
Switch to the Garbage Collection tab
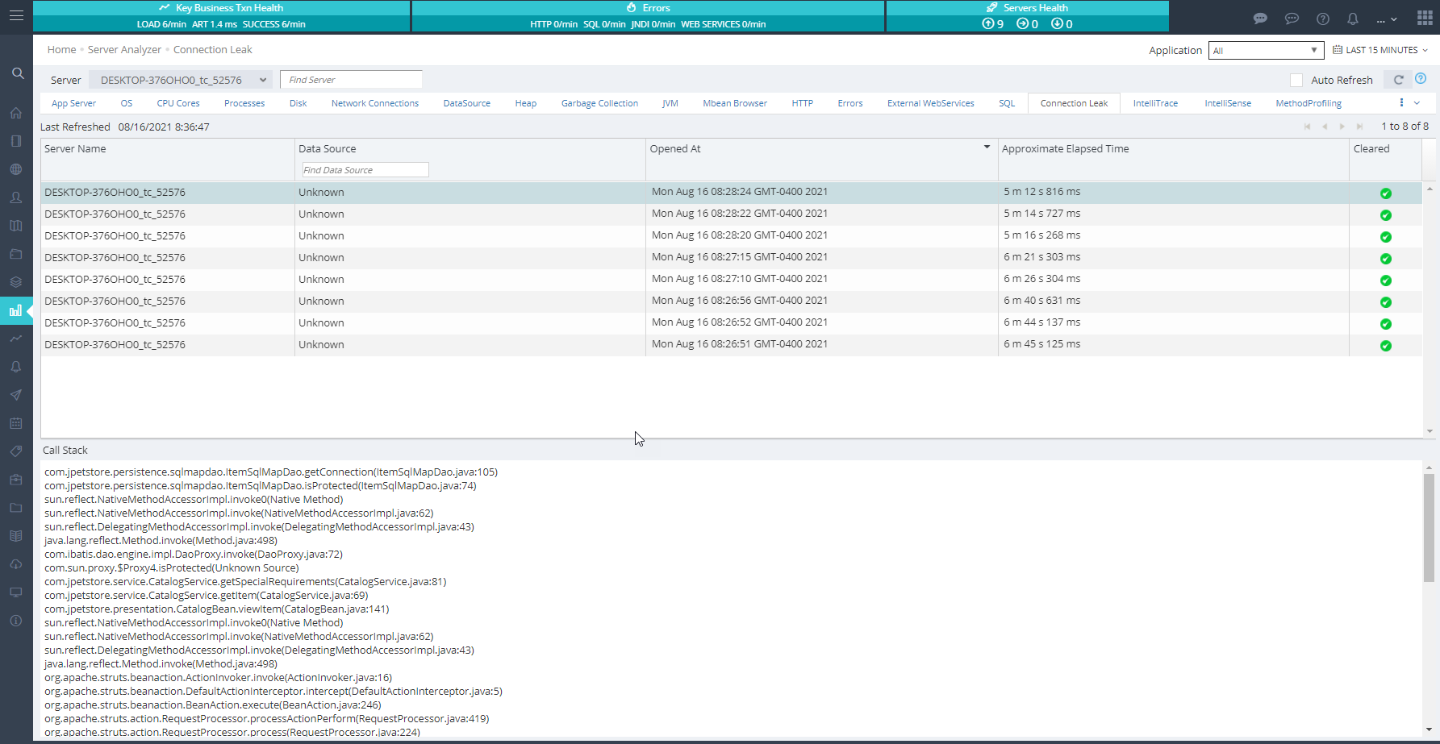pyautogui.click(x=599, y=103)
